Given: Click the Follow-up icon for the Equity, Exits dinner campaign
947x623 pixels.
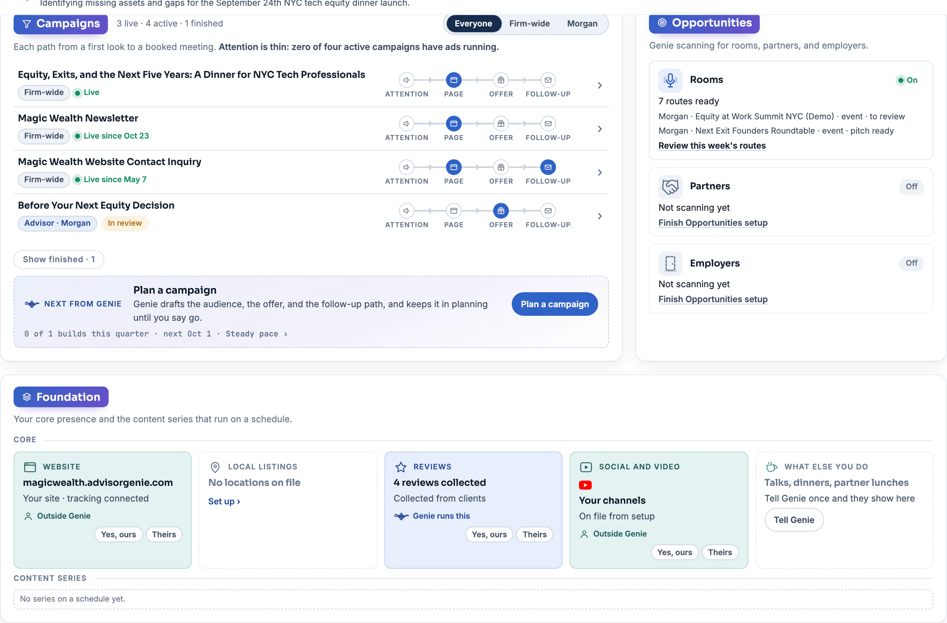Looking at the screenshot, I should click(x=548, y=80).
